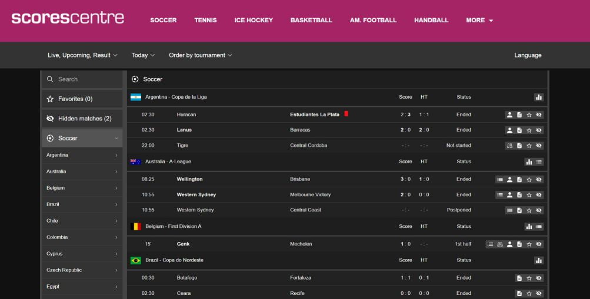Expand Chile in the sidebar
This screenshot has height=299, width=590.
tap(82, 221)
